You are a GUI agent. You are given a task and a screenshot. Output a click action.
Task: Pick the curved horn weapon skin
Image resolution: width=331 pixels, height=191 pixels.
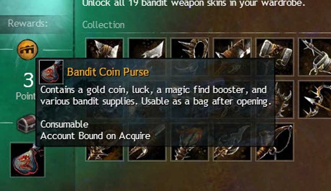click(x=232, y=153)
